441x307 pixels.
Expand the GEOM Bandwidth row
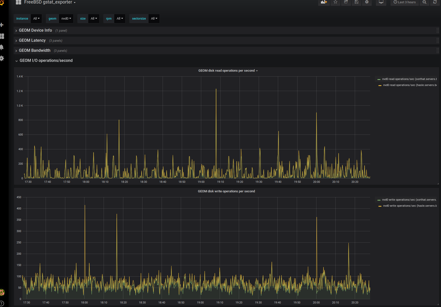[35, 51]
